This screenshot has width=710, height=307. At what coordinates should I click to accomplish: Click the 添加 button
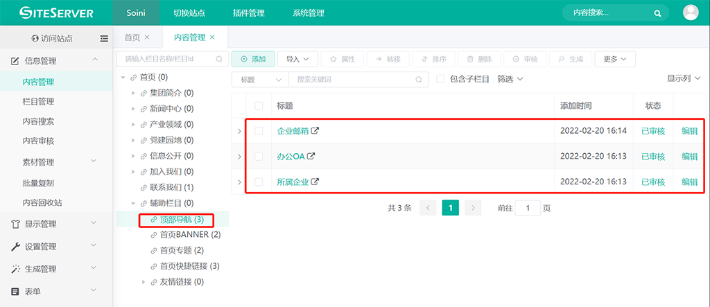click(253, 59)
